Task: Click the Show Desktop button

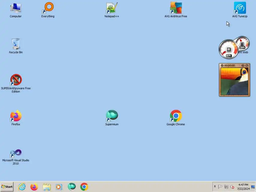Action: point(253,186)
